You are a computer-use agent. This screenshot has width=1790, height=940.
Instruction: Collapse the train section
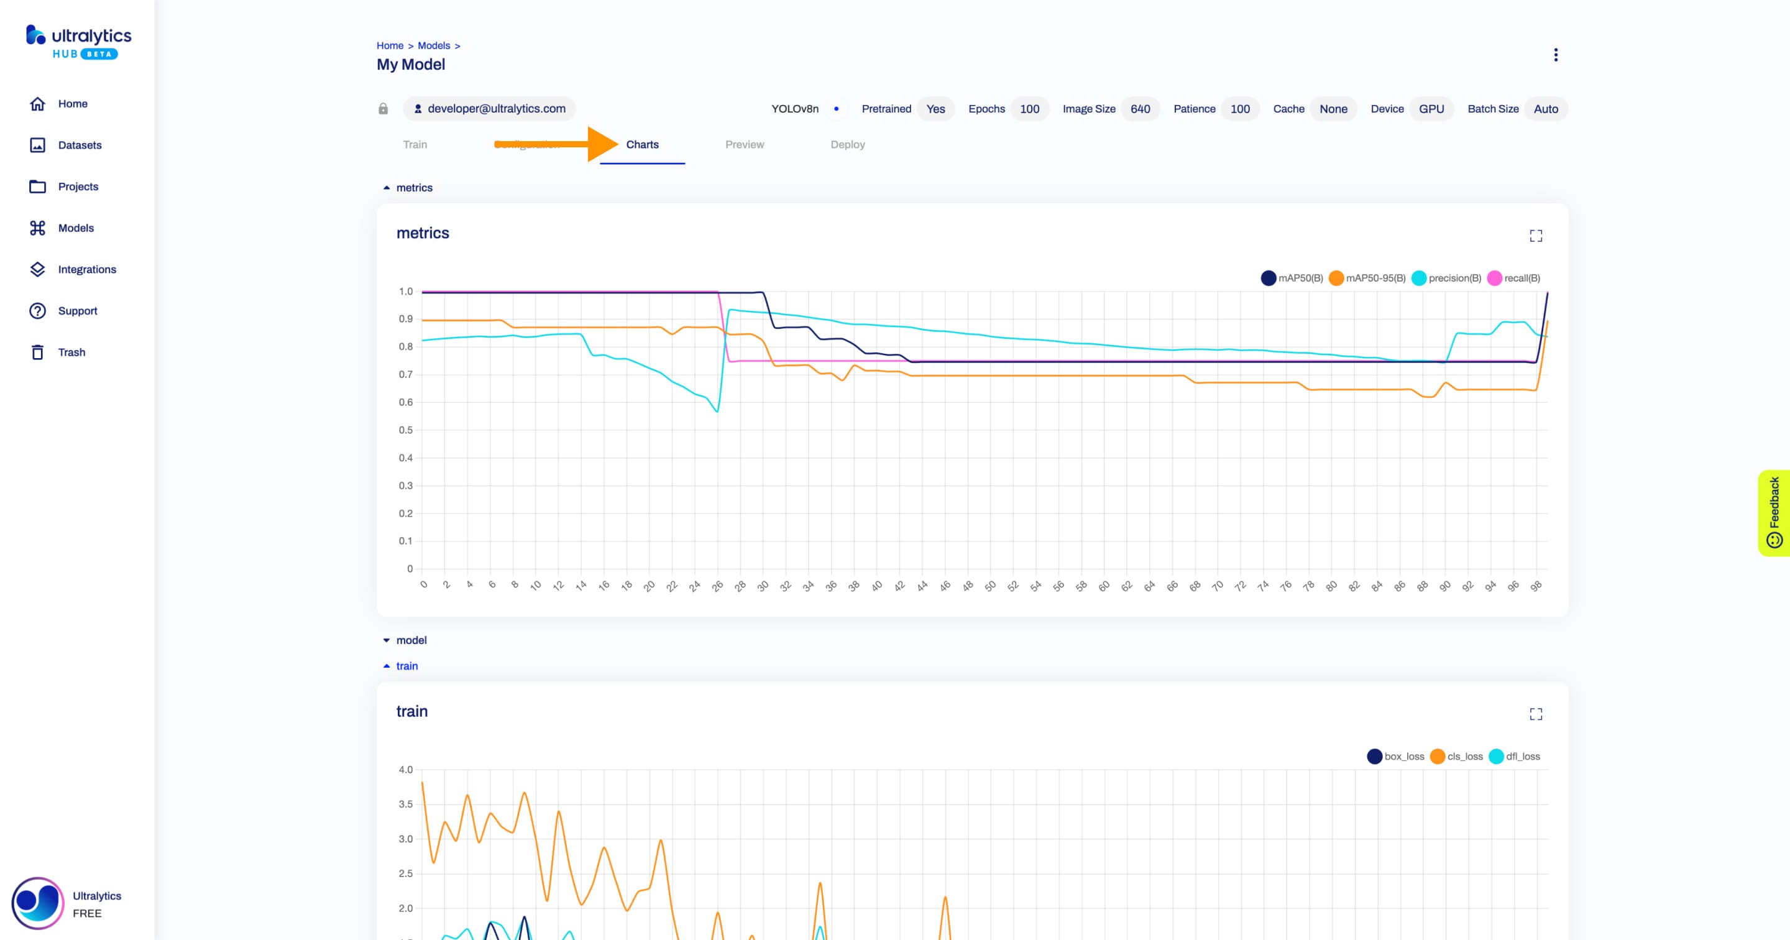[x=386, y=665]
